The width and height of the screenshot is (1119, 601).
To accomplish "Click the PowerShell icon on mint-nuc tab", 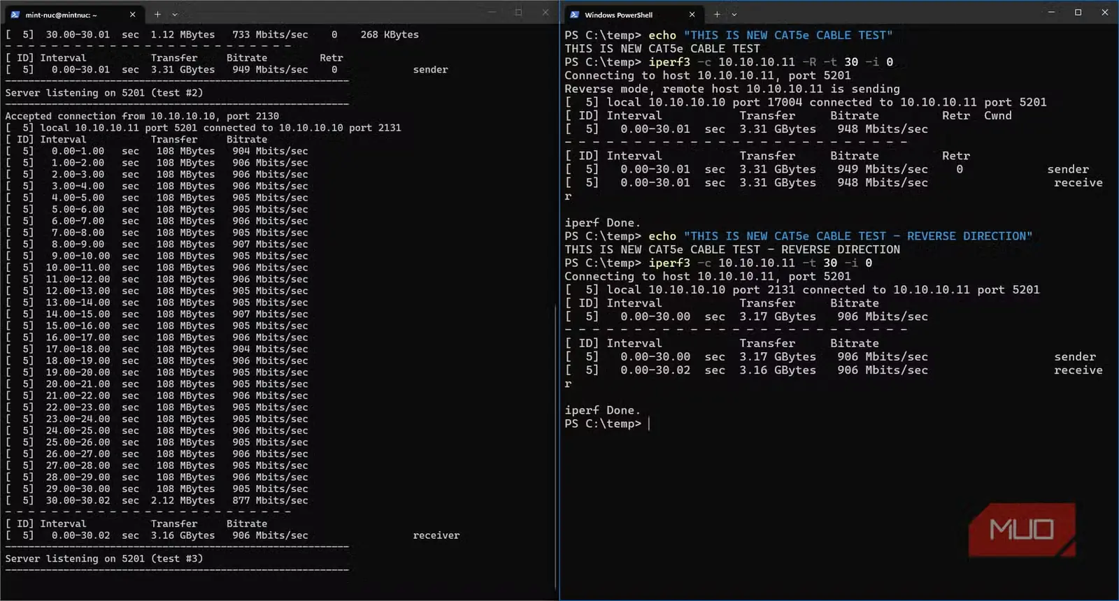I will tap(15, 14).
